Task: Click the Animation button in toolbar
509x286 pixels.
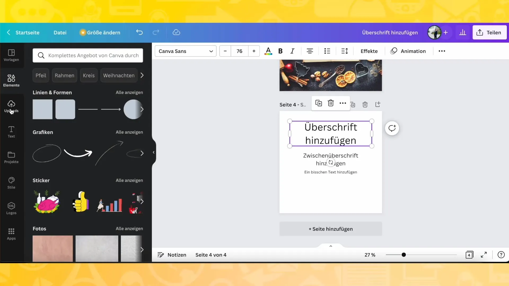Action: 408,51
